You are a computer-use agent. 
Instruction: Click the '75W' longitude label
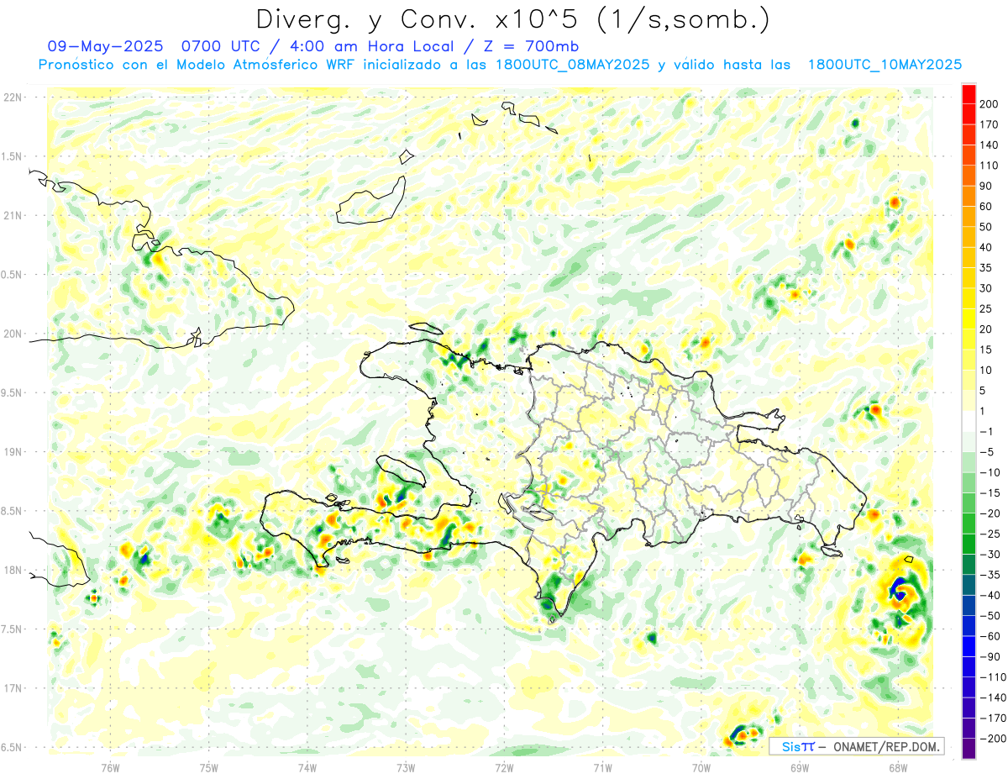click(x=209, y=768)
